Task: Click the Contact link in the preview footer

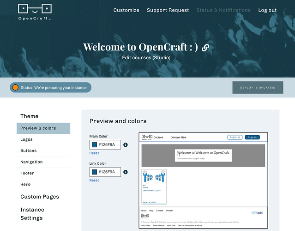Action: tap(160, 211)
